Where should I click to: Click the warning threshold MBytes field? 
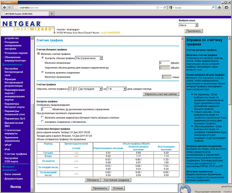coord(46,109)
